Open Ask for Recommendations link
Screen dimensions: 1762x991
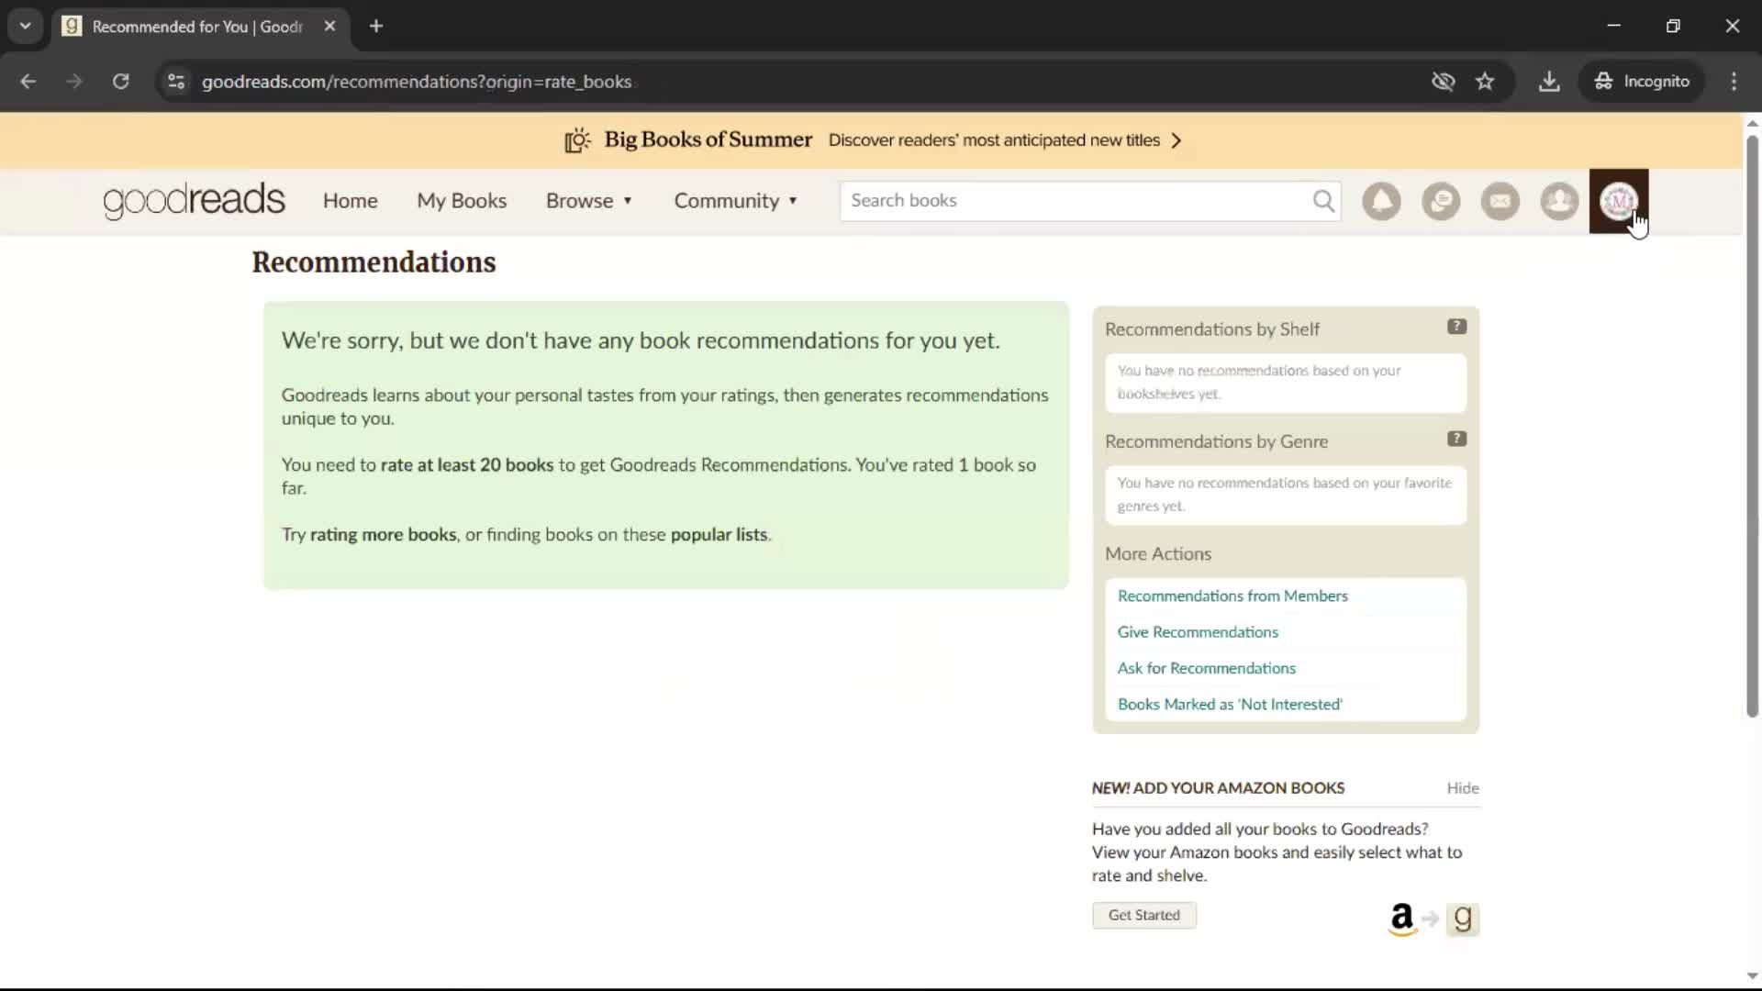[1207, 669]
